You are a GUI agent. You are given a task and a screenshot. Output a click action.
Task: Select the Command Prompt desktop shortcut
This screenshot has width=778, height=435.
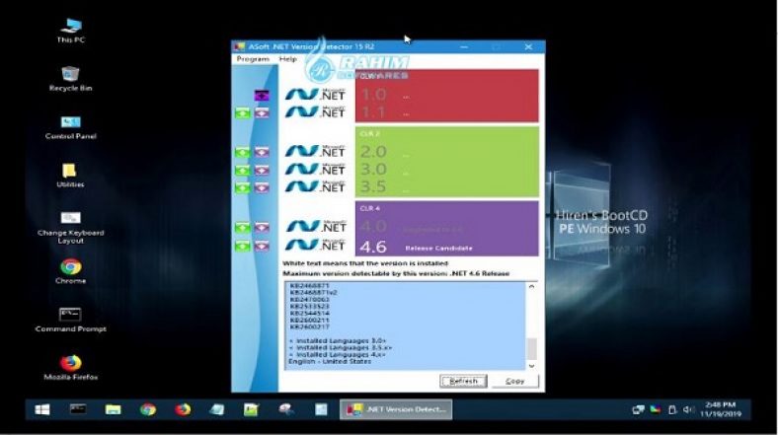tap(70, 320)
